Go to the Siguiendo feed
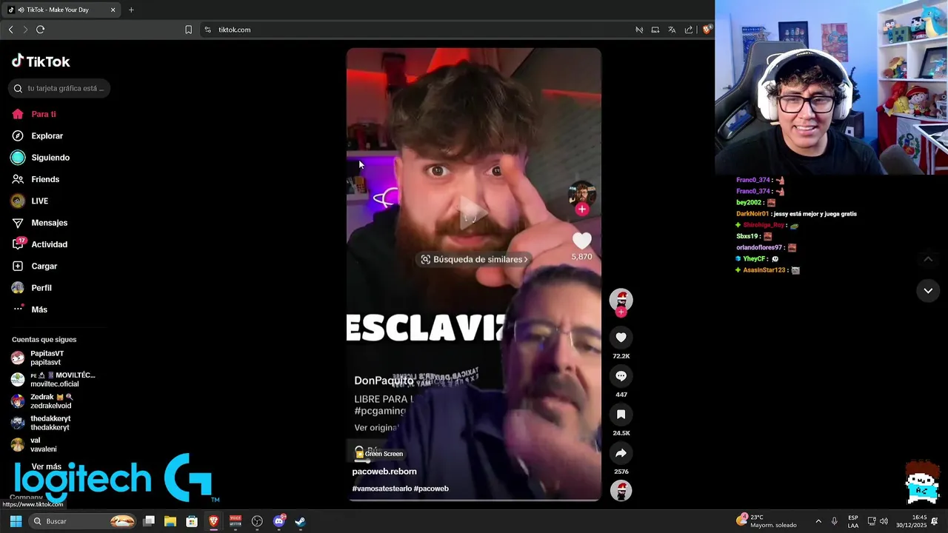948x533 pixels. click(x=41, y=158)
